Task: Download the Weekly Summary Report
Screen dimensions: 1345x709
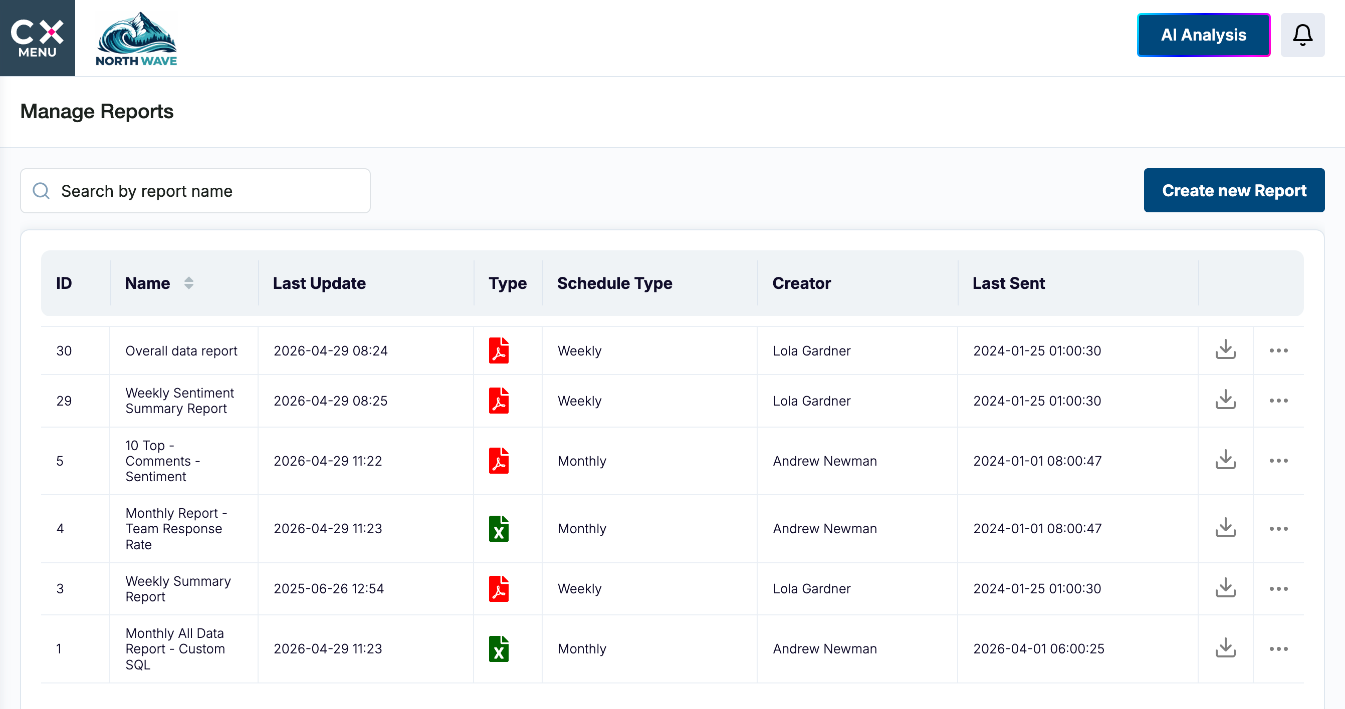Action: [1225, 588]
